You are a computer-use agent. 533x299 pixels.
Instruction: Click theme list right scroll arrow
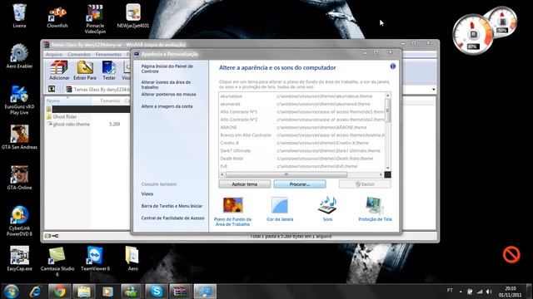(381, 174)
